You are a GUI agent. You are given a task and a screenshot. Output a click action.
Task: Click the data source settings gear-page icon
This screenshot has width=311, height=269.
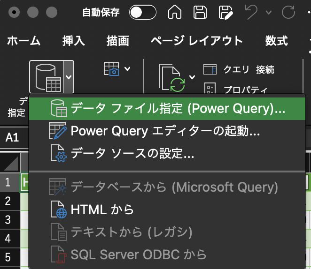59,153
